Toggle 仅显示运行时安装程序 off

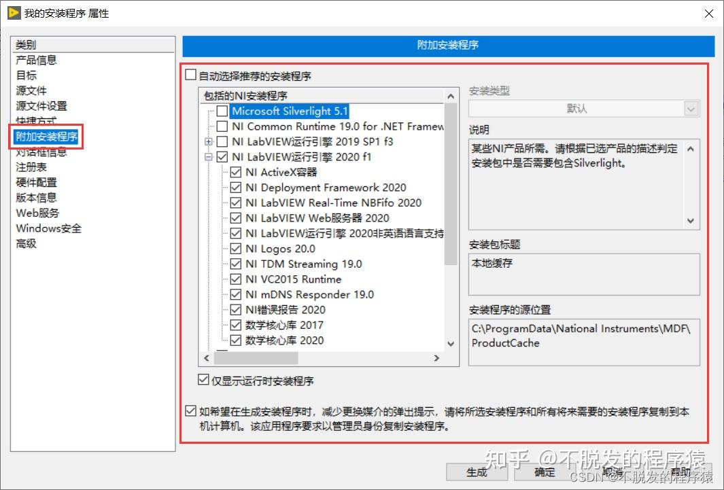202,381
